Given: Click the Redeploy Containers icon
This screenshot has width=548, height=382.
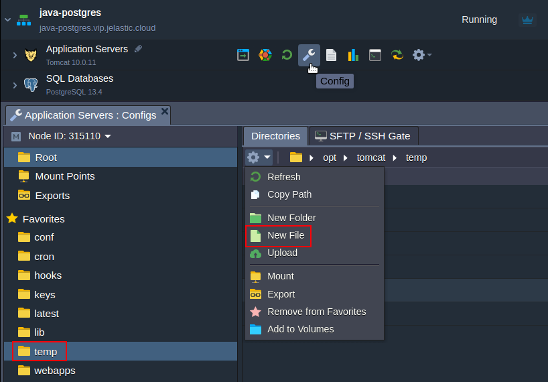Looking at the screenshot, I should [397, 55].
